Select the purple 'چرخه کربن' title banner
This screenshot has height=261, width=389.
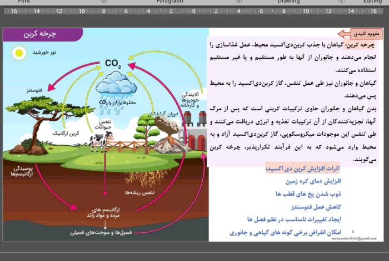[43, 34]
